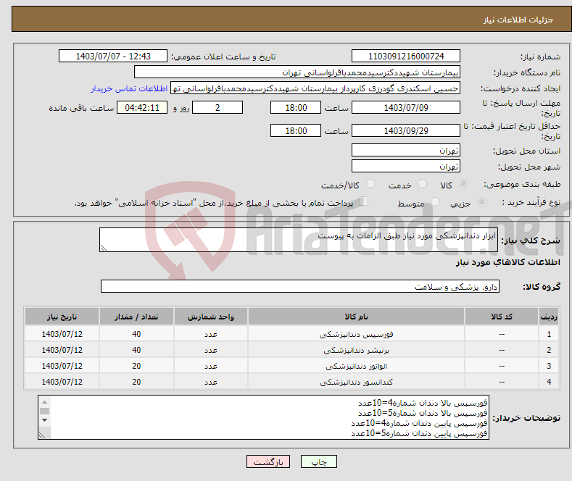Click the price validity date 1403/09/29

[406, 131]
